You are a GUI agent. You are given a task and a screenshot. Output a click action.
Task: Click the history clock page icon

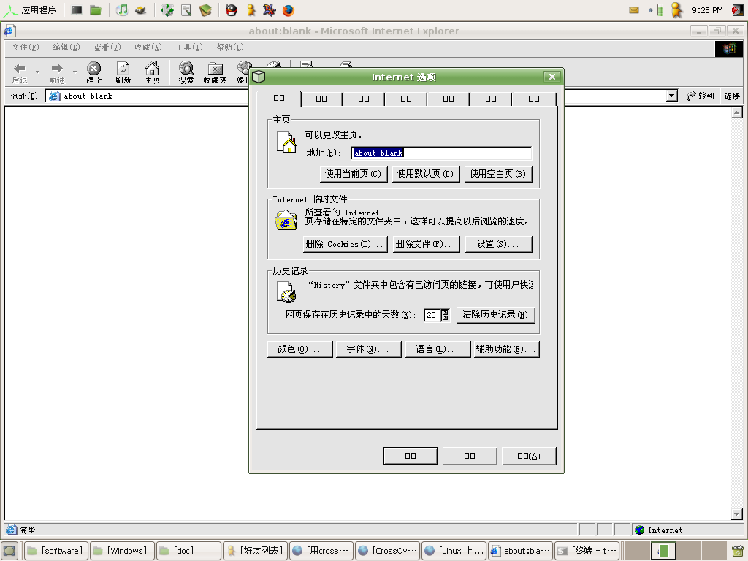[x=286, y=292]
